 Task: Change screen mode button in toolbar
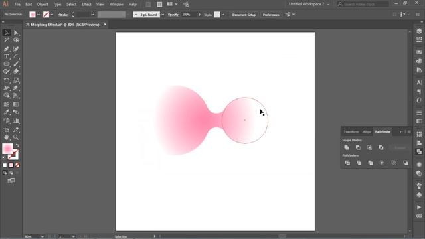[11, 181]
